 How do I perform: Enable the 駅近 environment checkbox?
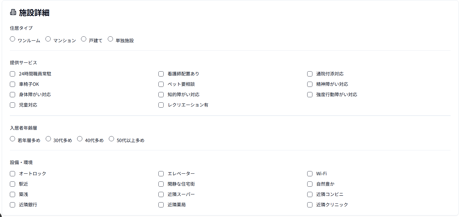12,184
